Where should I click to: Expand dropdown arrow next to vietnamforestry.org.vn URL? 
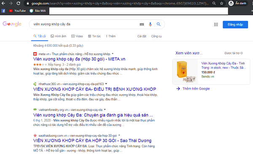[x=105, y=109]
